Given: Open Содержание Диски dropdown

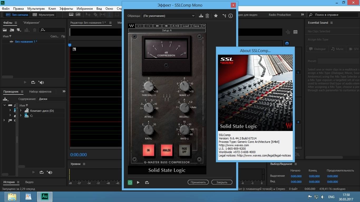Looking at the screenshot, I should [x=52, y=99].
